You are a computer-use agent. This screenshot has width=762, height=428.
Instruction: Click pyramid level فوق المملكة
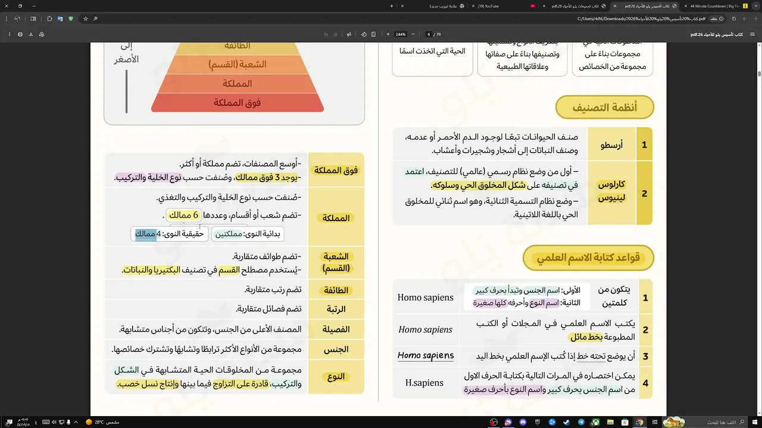(237, 103)
